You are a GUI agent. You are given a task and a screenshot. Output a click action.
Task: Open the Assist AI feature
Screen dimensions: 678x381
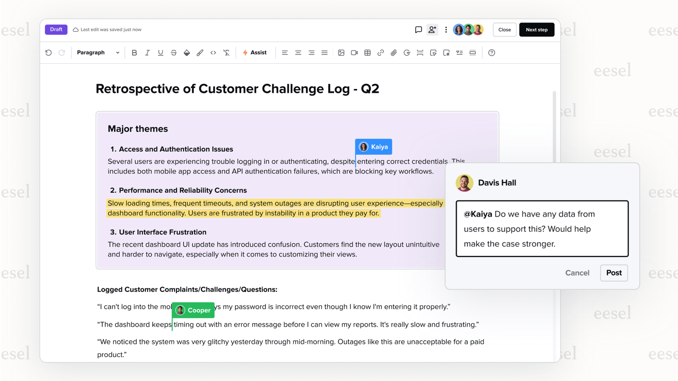(x=255, y=52)
